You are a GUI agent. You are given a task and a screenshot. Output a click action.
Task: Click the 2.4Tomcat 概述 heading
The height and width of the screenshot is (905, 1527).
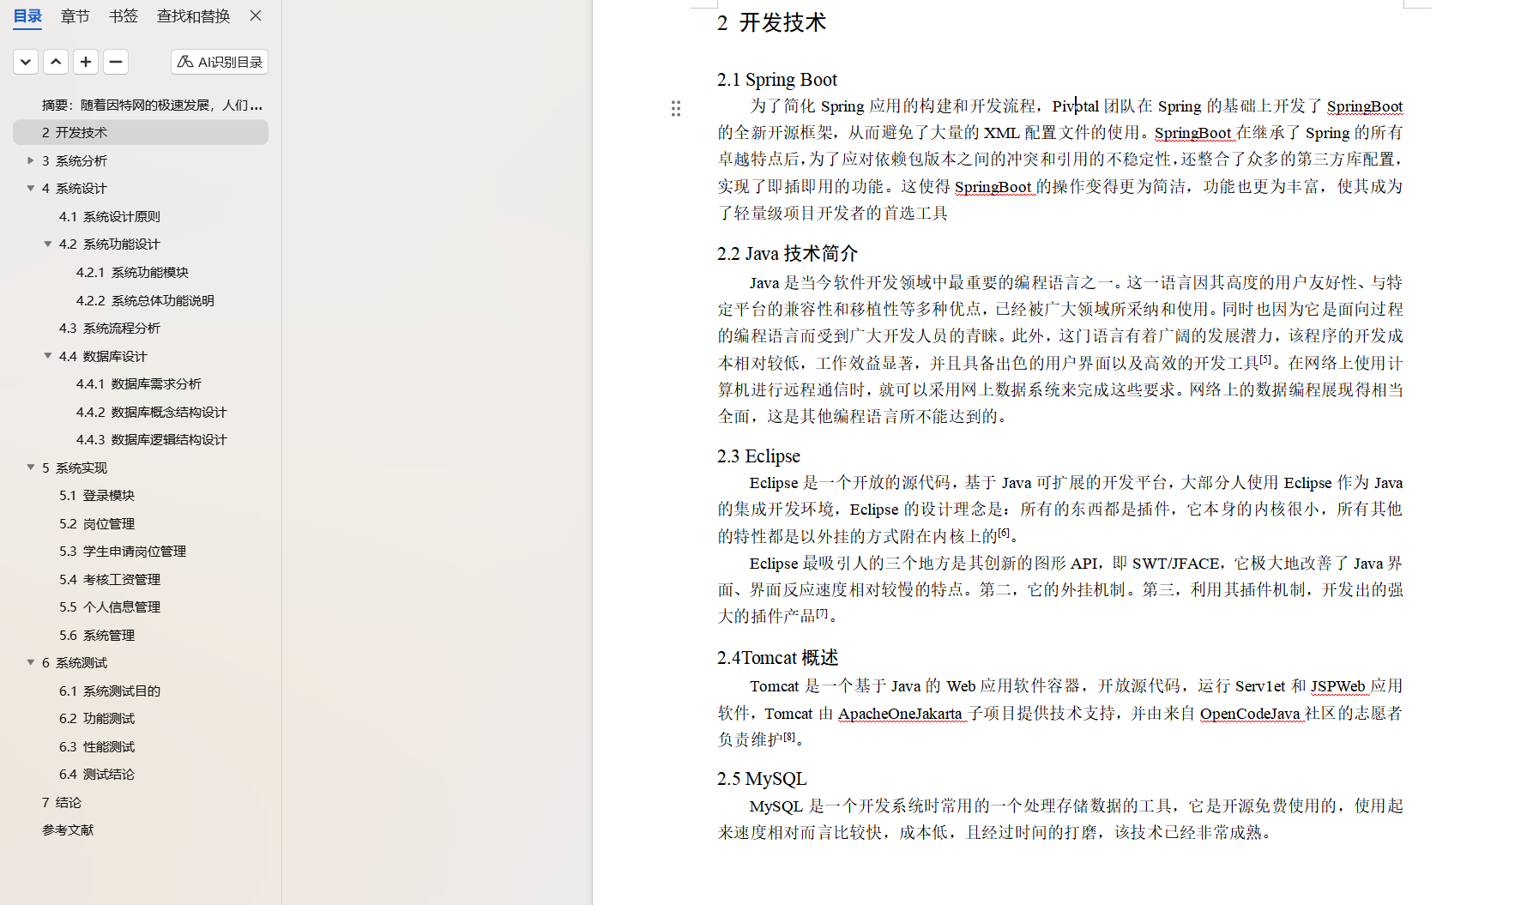point(777,658)
